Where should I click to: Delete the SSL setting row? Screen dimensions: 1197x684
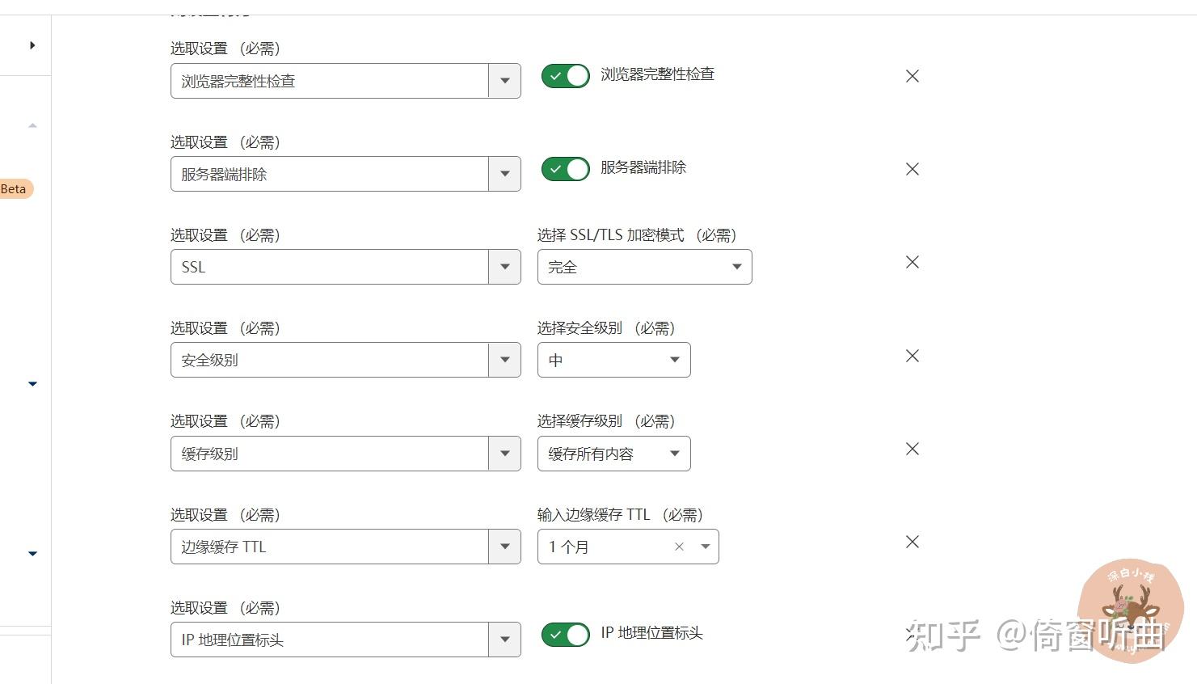click(913, 262)
